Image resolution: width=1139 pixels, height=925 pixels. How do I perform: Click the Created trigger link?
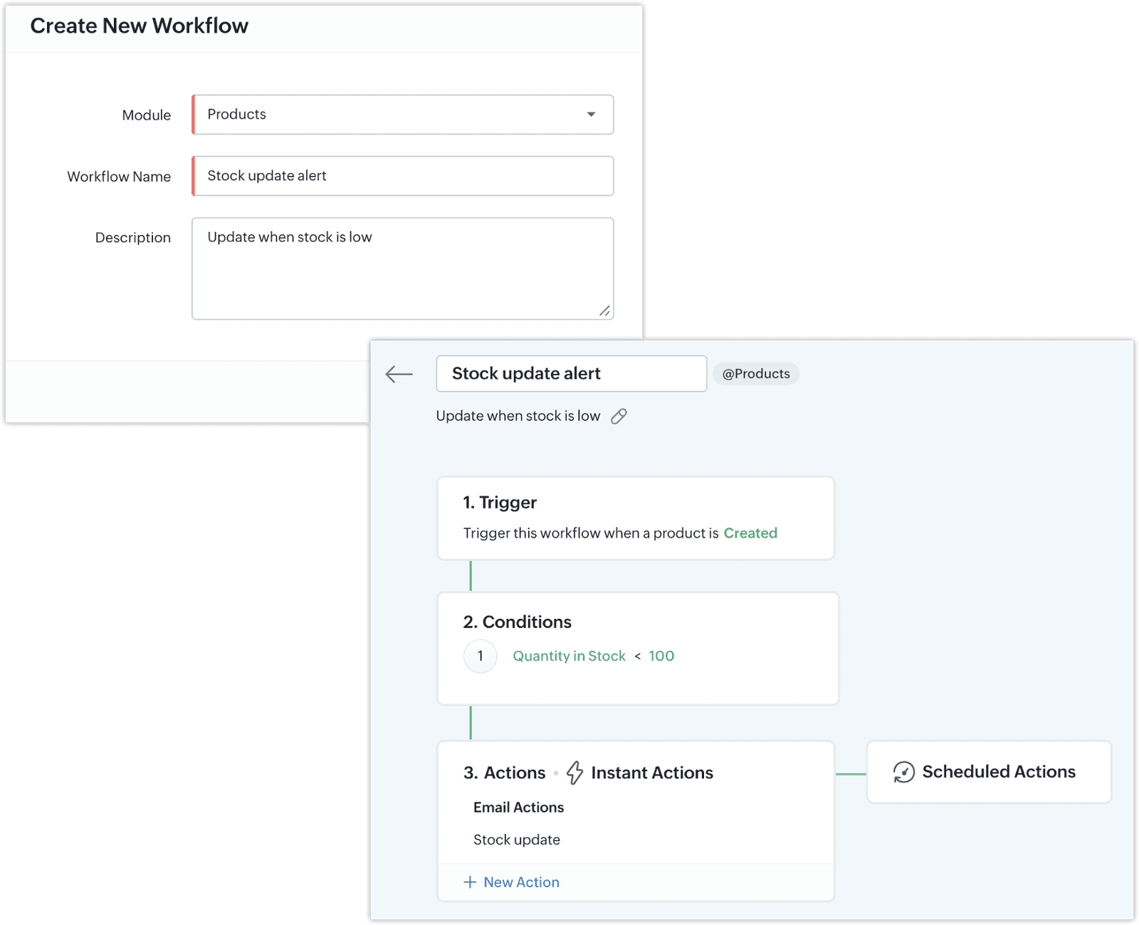click(x=750, y=533)
